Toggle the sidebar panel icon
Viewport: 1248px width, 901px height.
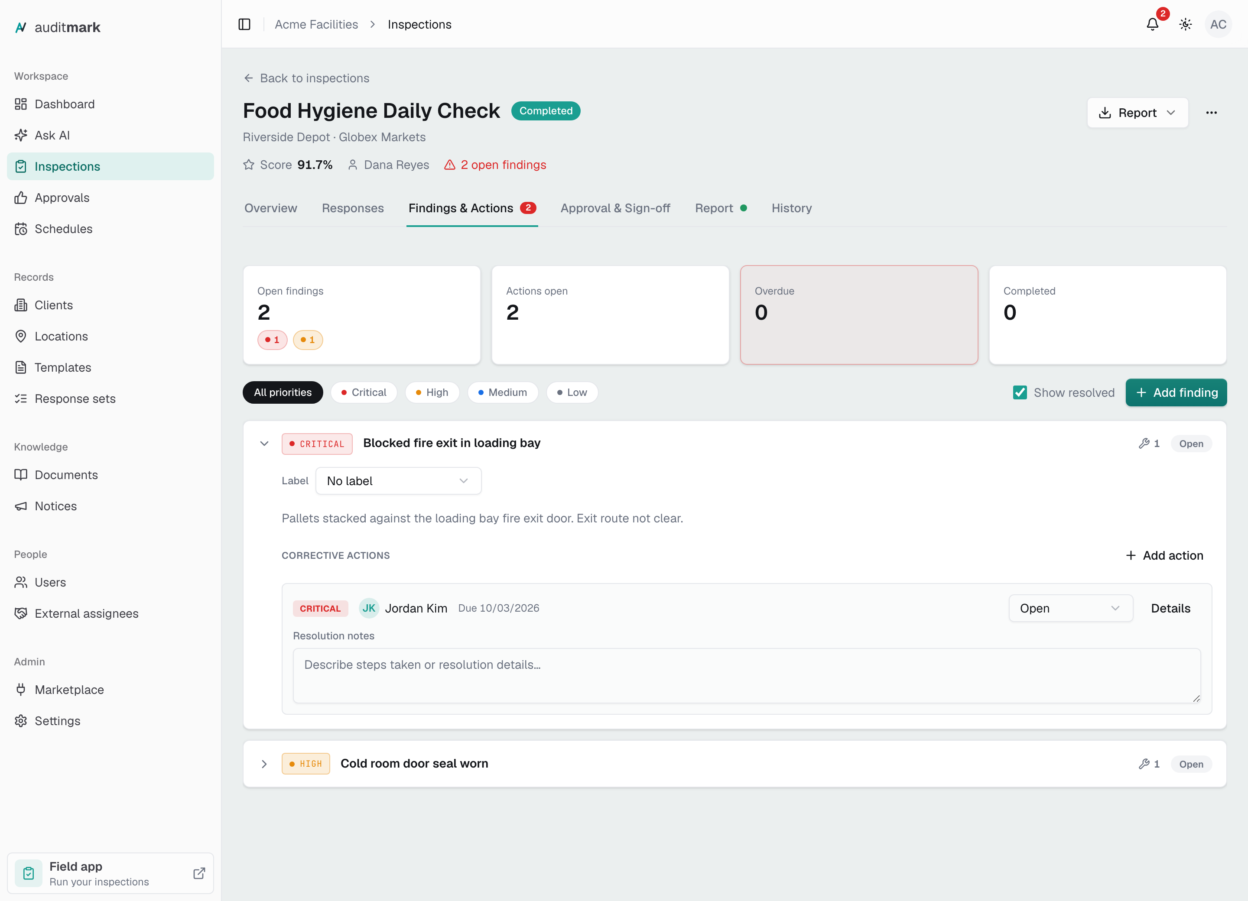244,24
